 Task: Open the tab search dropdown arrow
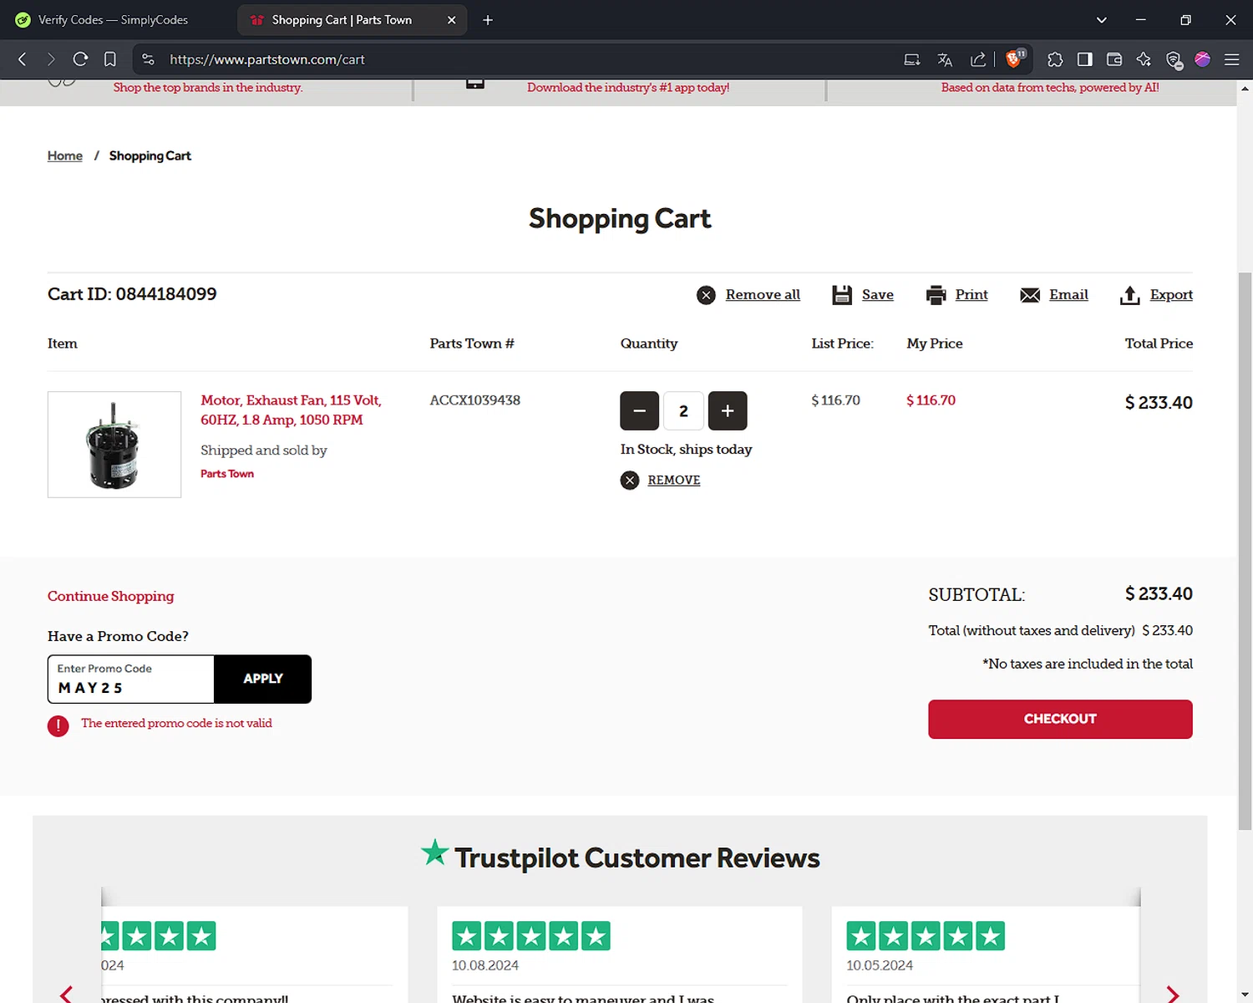[1101, 20]
